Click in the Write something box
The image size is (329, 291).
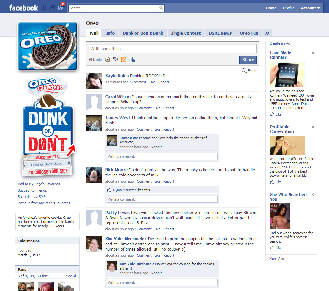(172, 49)
